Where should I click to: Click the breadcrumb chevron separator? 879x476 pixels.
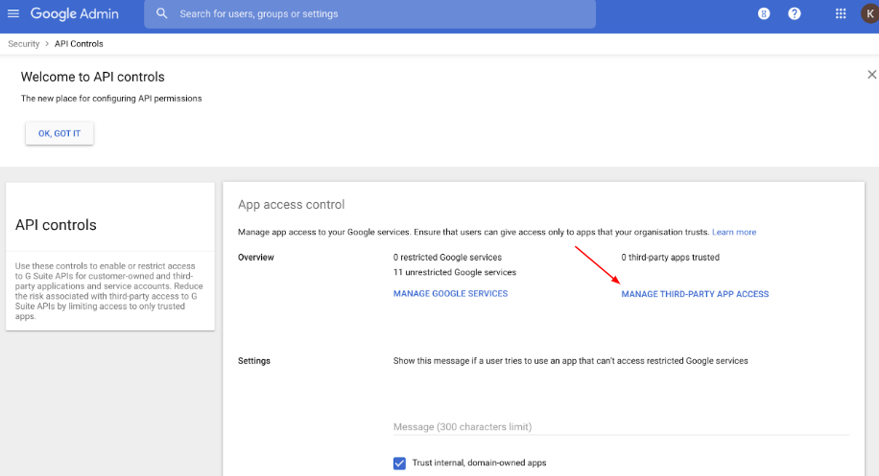tap(47, 44)
